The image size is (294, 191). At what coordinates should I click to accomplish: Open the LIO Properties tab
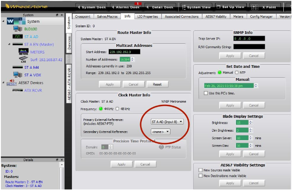[148, 17]
